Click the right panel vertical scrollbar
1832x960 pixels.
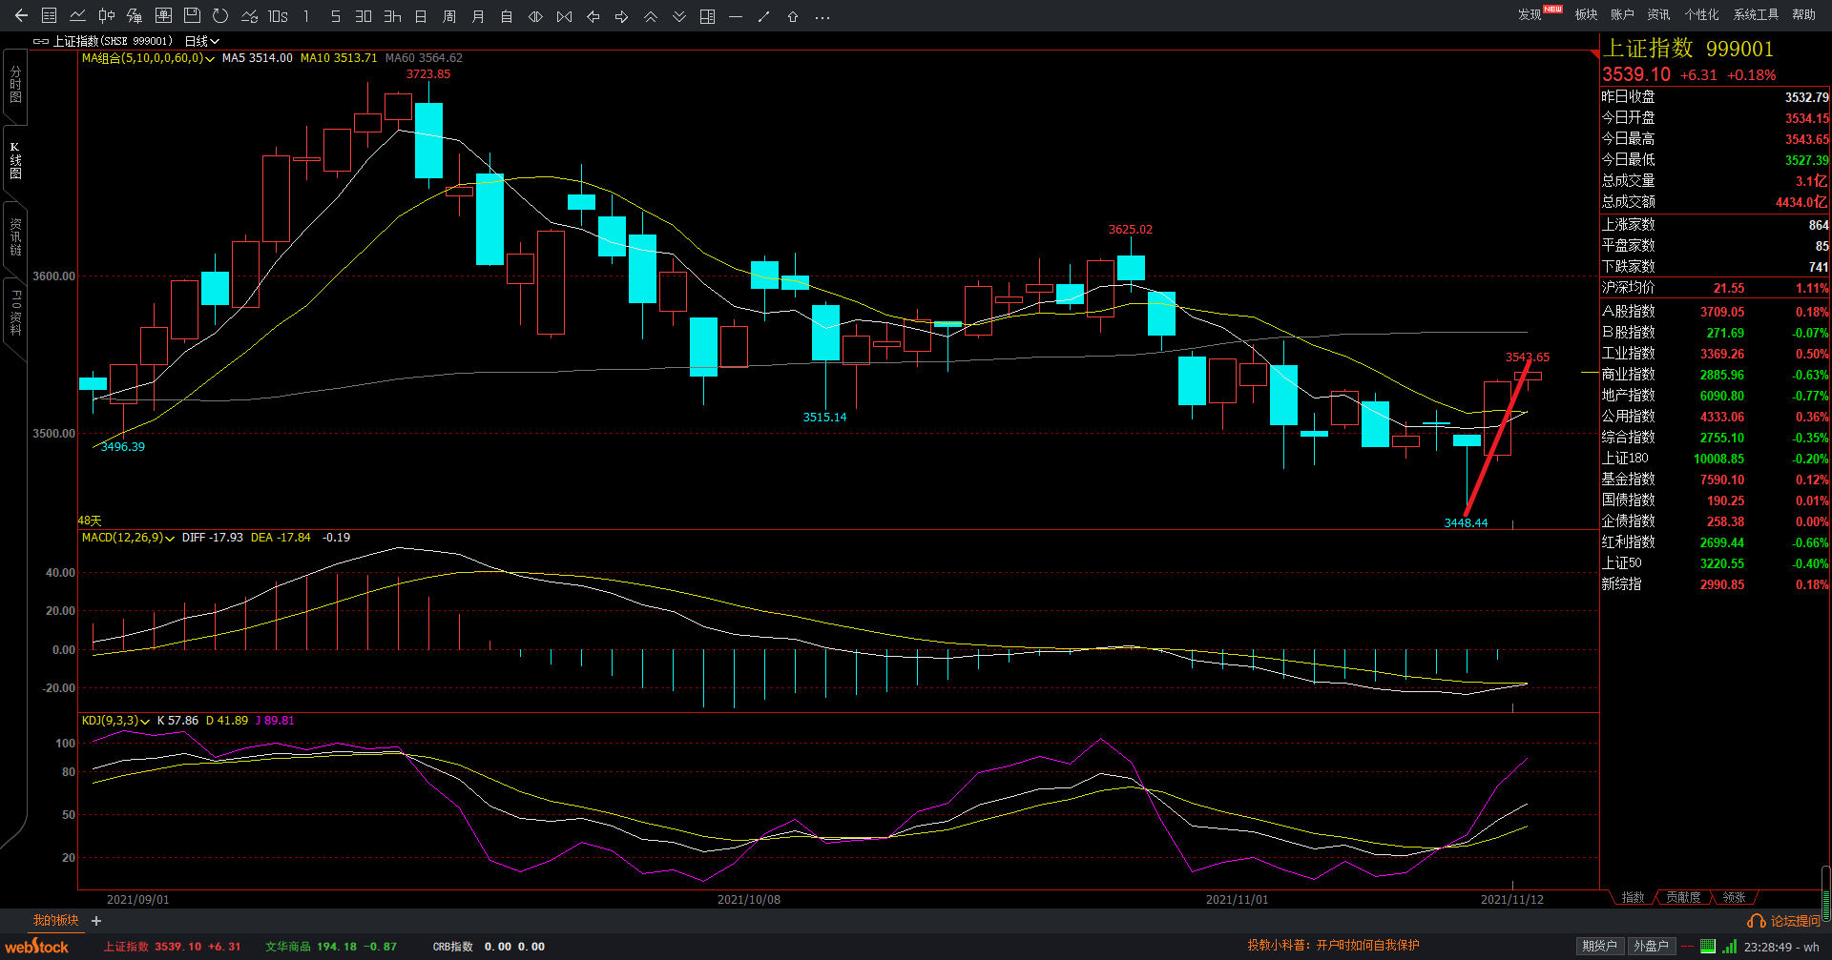1825,891
